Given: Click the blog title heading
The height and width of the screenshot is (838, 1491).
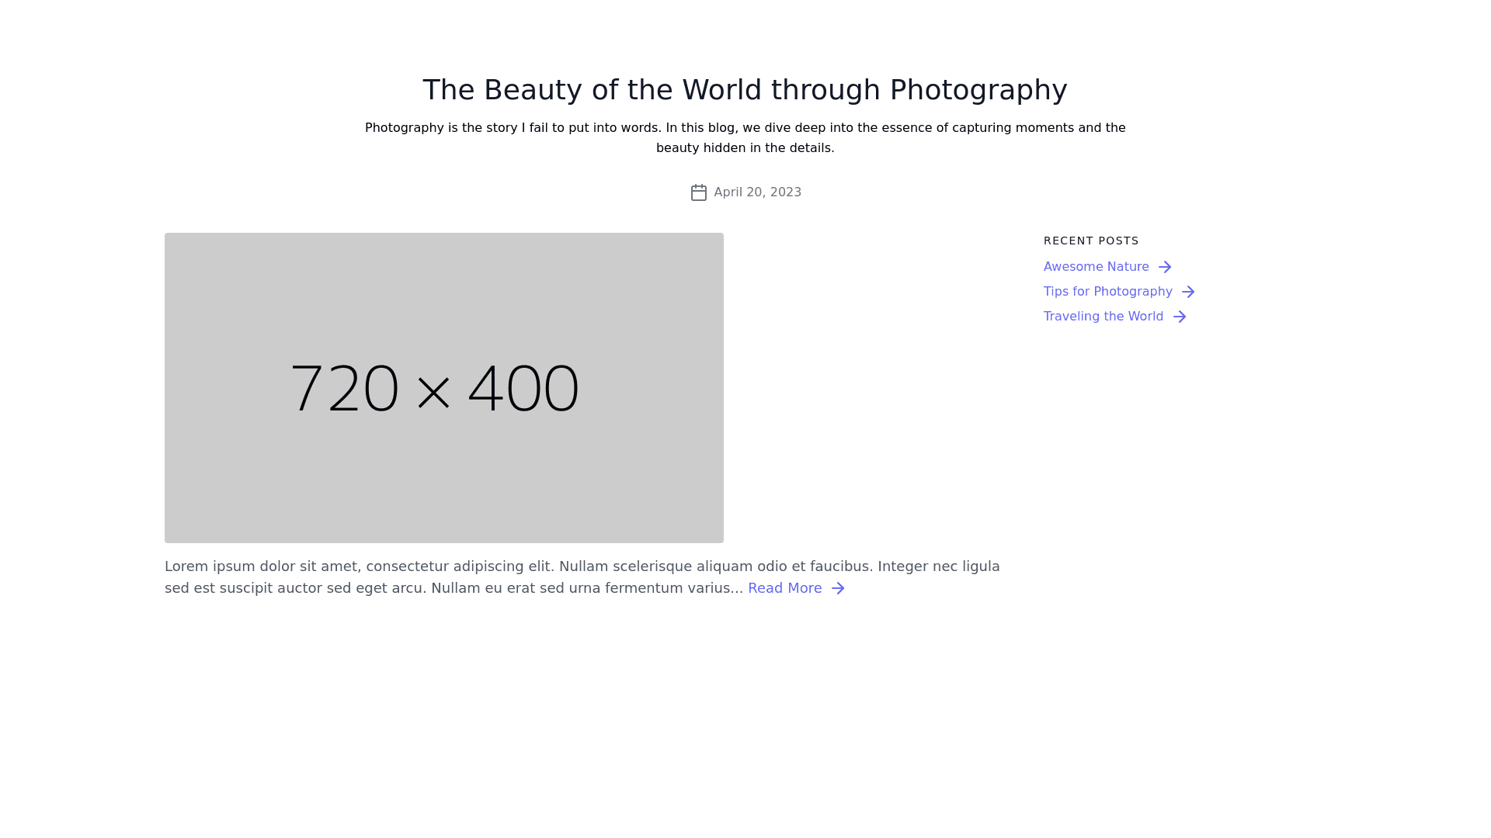Looking at the screenshot, I should pyautogui.click(x=745, y=90).
